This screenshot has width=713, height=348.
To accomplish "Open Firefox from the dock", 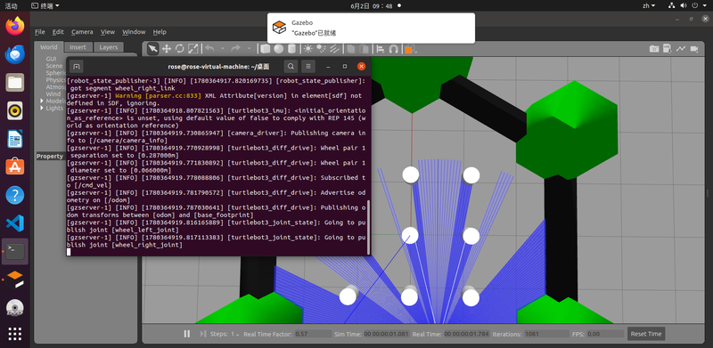I will [15, 26].
